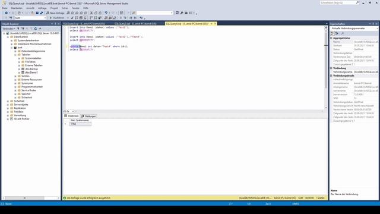Click the paste icon in the toolbar
Screen dimensions: 380x214
click(x=100, y=13)
